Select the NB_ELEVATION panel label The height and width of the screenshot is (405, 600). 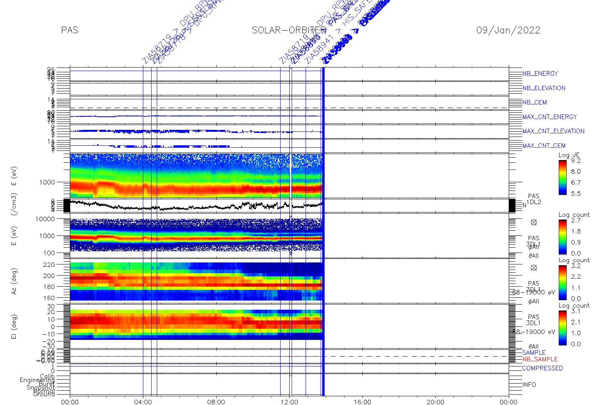point(544,88)
